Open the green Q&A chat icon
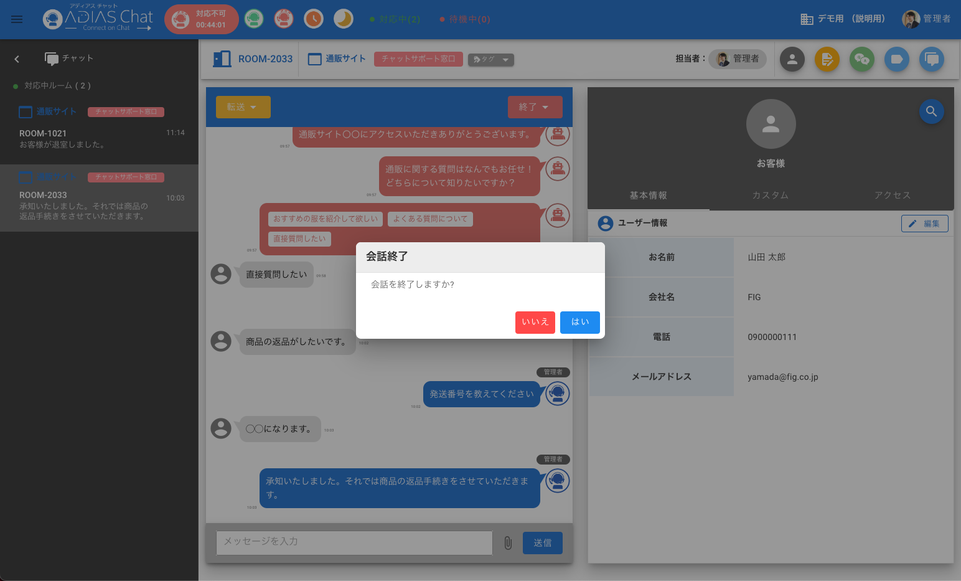Viewport: 961px width, 581px height. pyautogui.click(x=862, y=59)
